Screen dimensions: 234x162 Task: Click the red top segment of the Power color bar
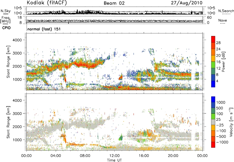point(213,39)
